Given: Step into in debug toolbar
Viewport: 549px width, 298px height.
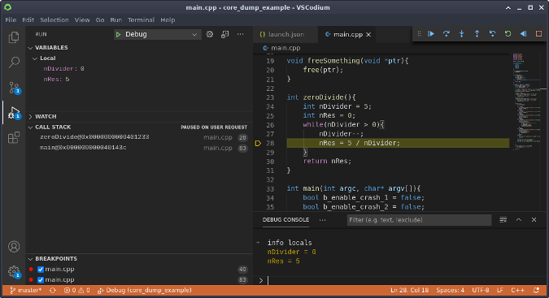Looking at the screenshot, I should coord(462,34).
